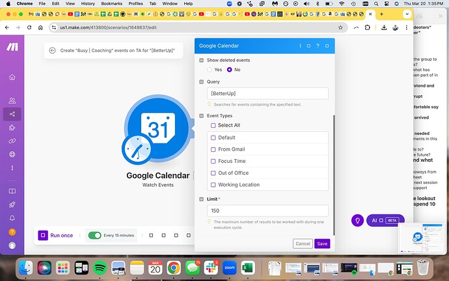
Task: Open Google Calendar panel help question mark
Action: click(318, 46)
